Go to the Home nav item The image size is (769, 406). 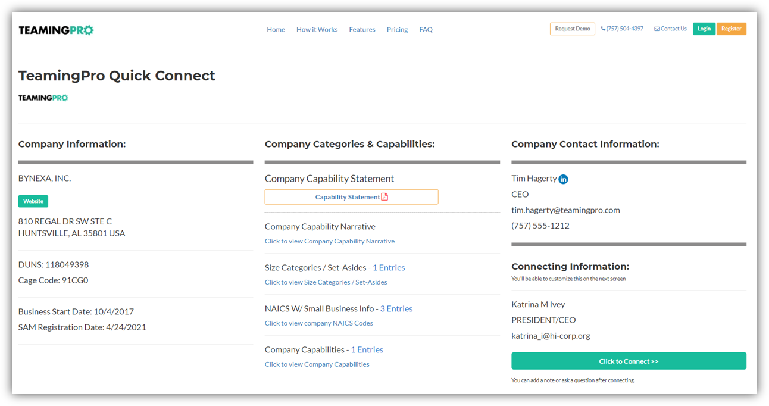(276, 29)
